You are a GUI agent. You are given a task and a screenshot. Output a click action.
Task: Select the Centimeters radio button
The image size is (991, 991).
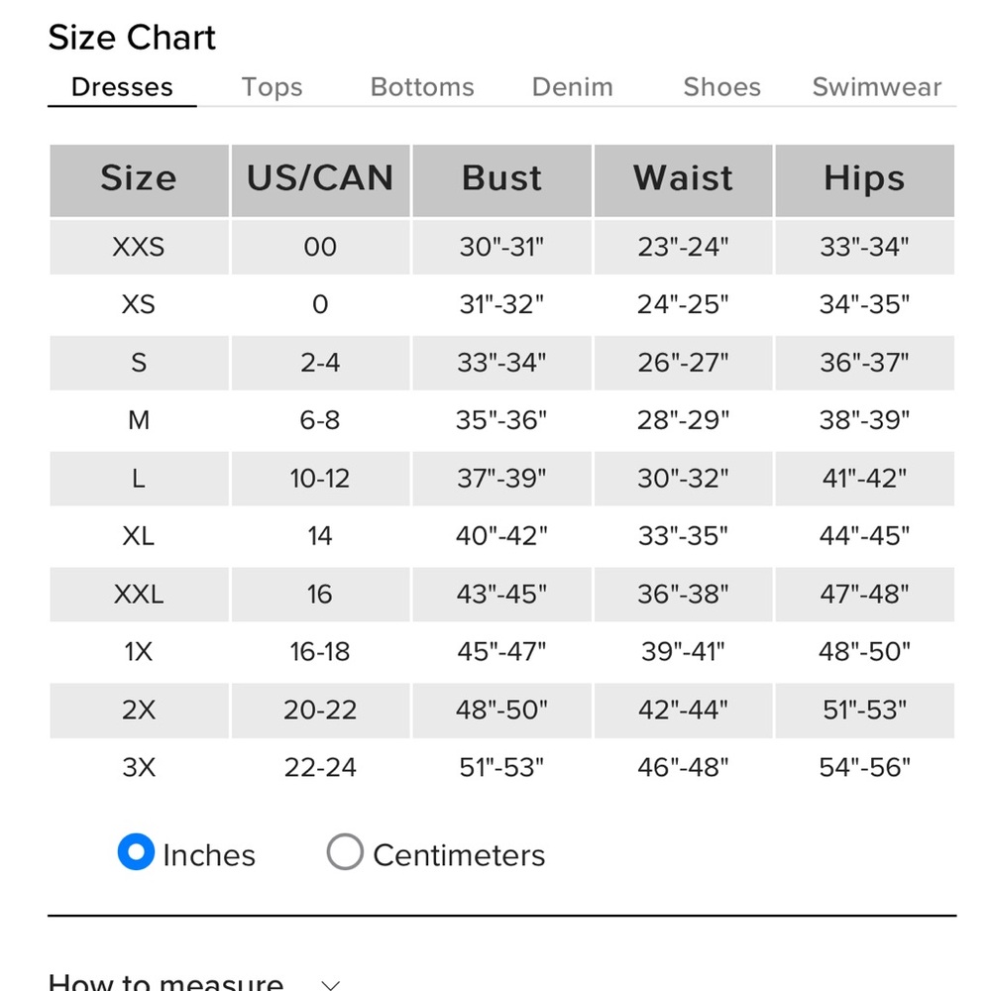(x=345, y=852)
